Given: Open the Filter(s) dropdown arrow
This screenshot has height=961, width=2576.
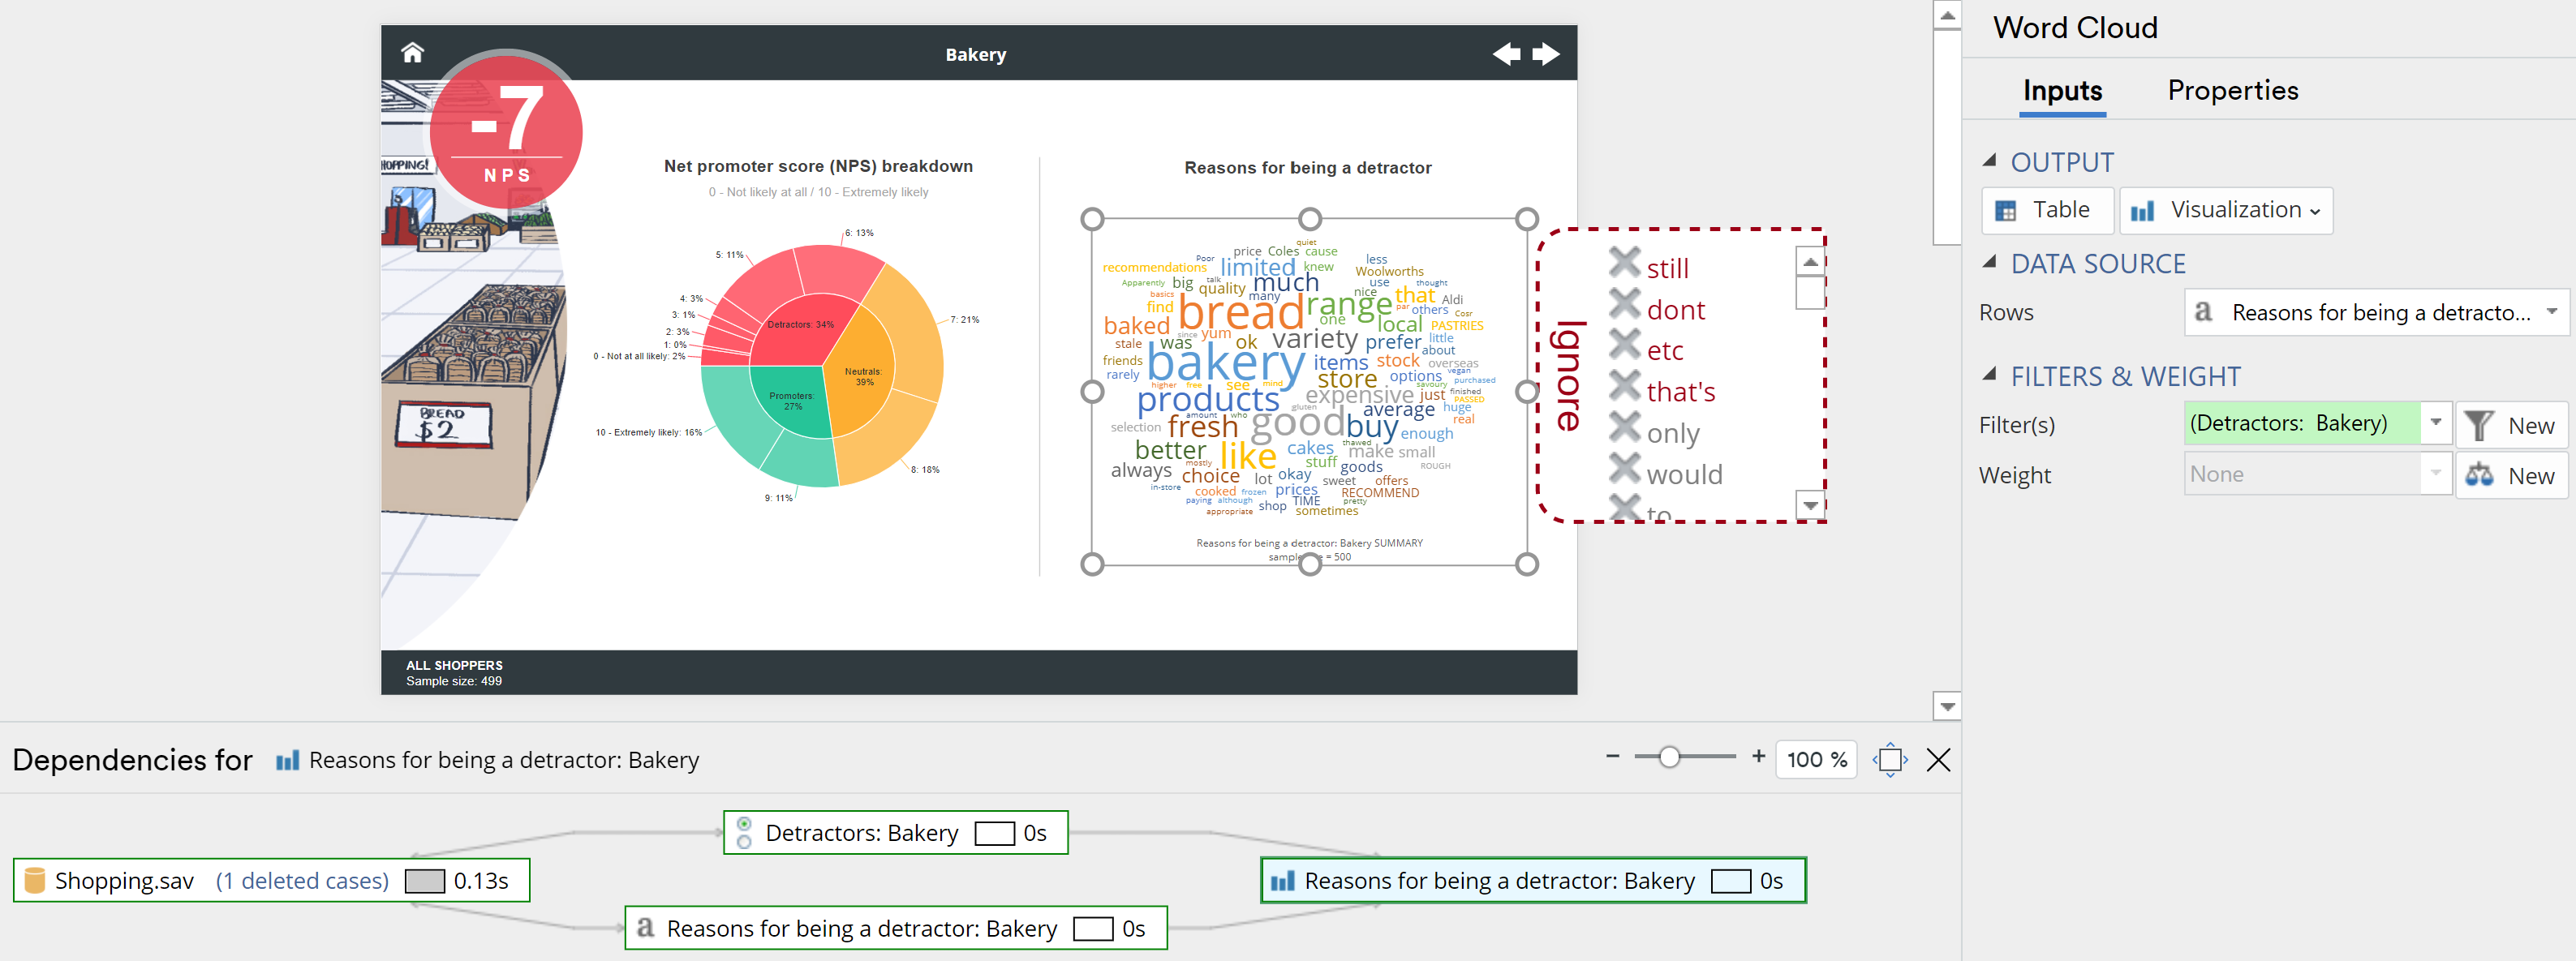Looking at the screenshot, I should [2436, 423].
